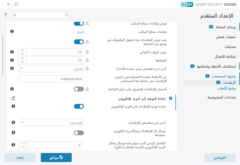Click the info icon beside عرض الوقت بالثواني
This screenshot has width=240, height=165.
coord(12,52)
